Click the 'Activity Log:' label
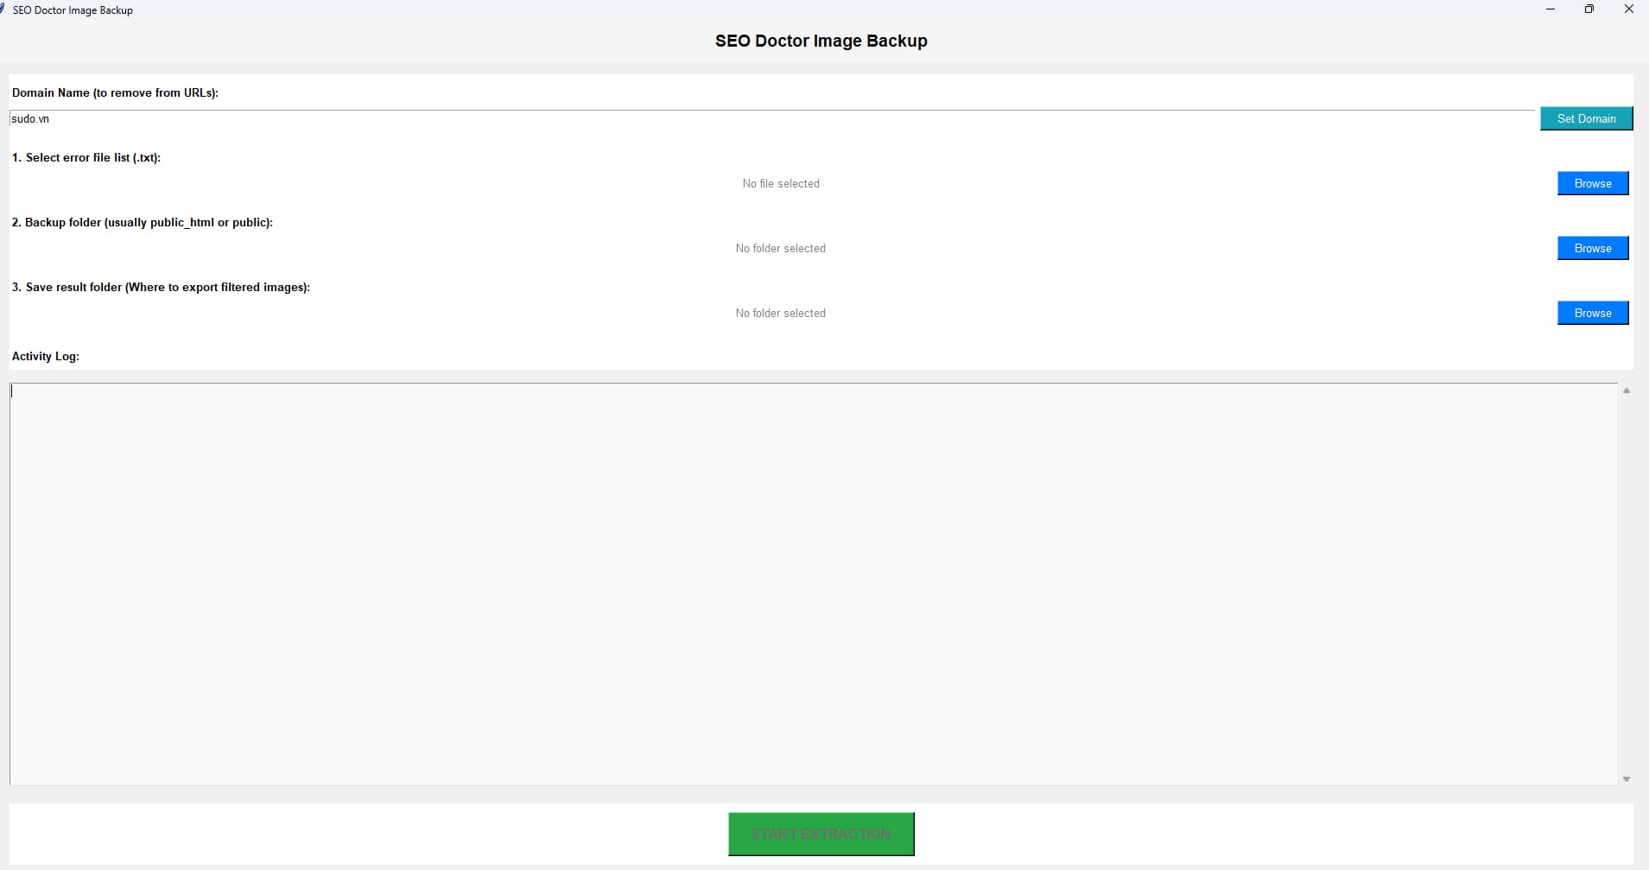The height and width of the screenshot is (870, 1649). [x=45, y=356]
